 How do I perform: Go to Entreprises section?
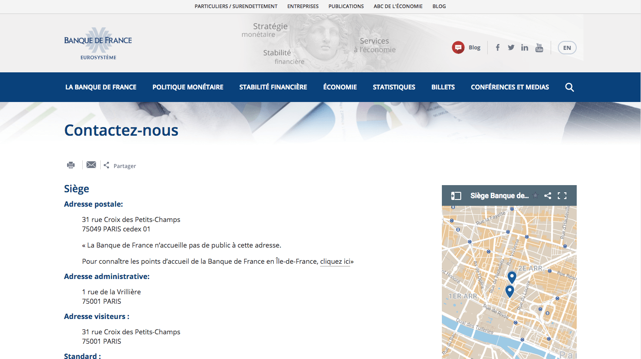pos(303,6)
